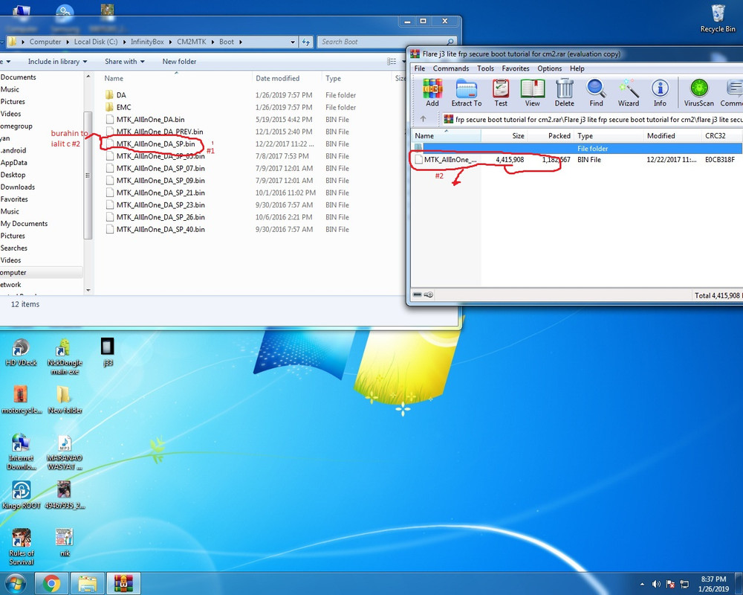Viewport: 743px width, 595px height.
Task: Open Chrome from the taskbar
Action: click(51, 583)
